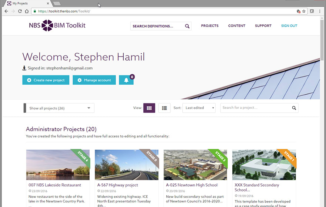Click Create new project button
Image resolution: width=326 pixels, height=207 pixels.
pos(46,80)
